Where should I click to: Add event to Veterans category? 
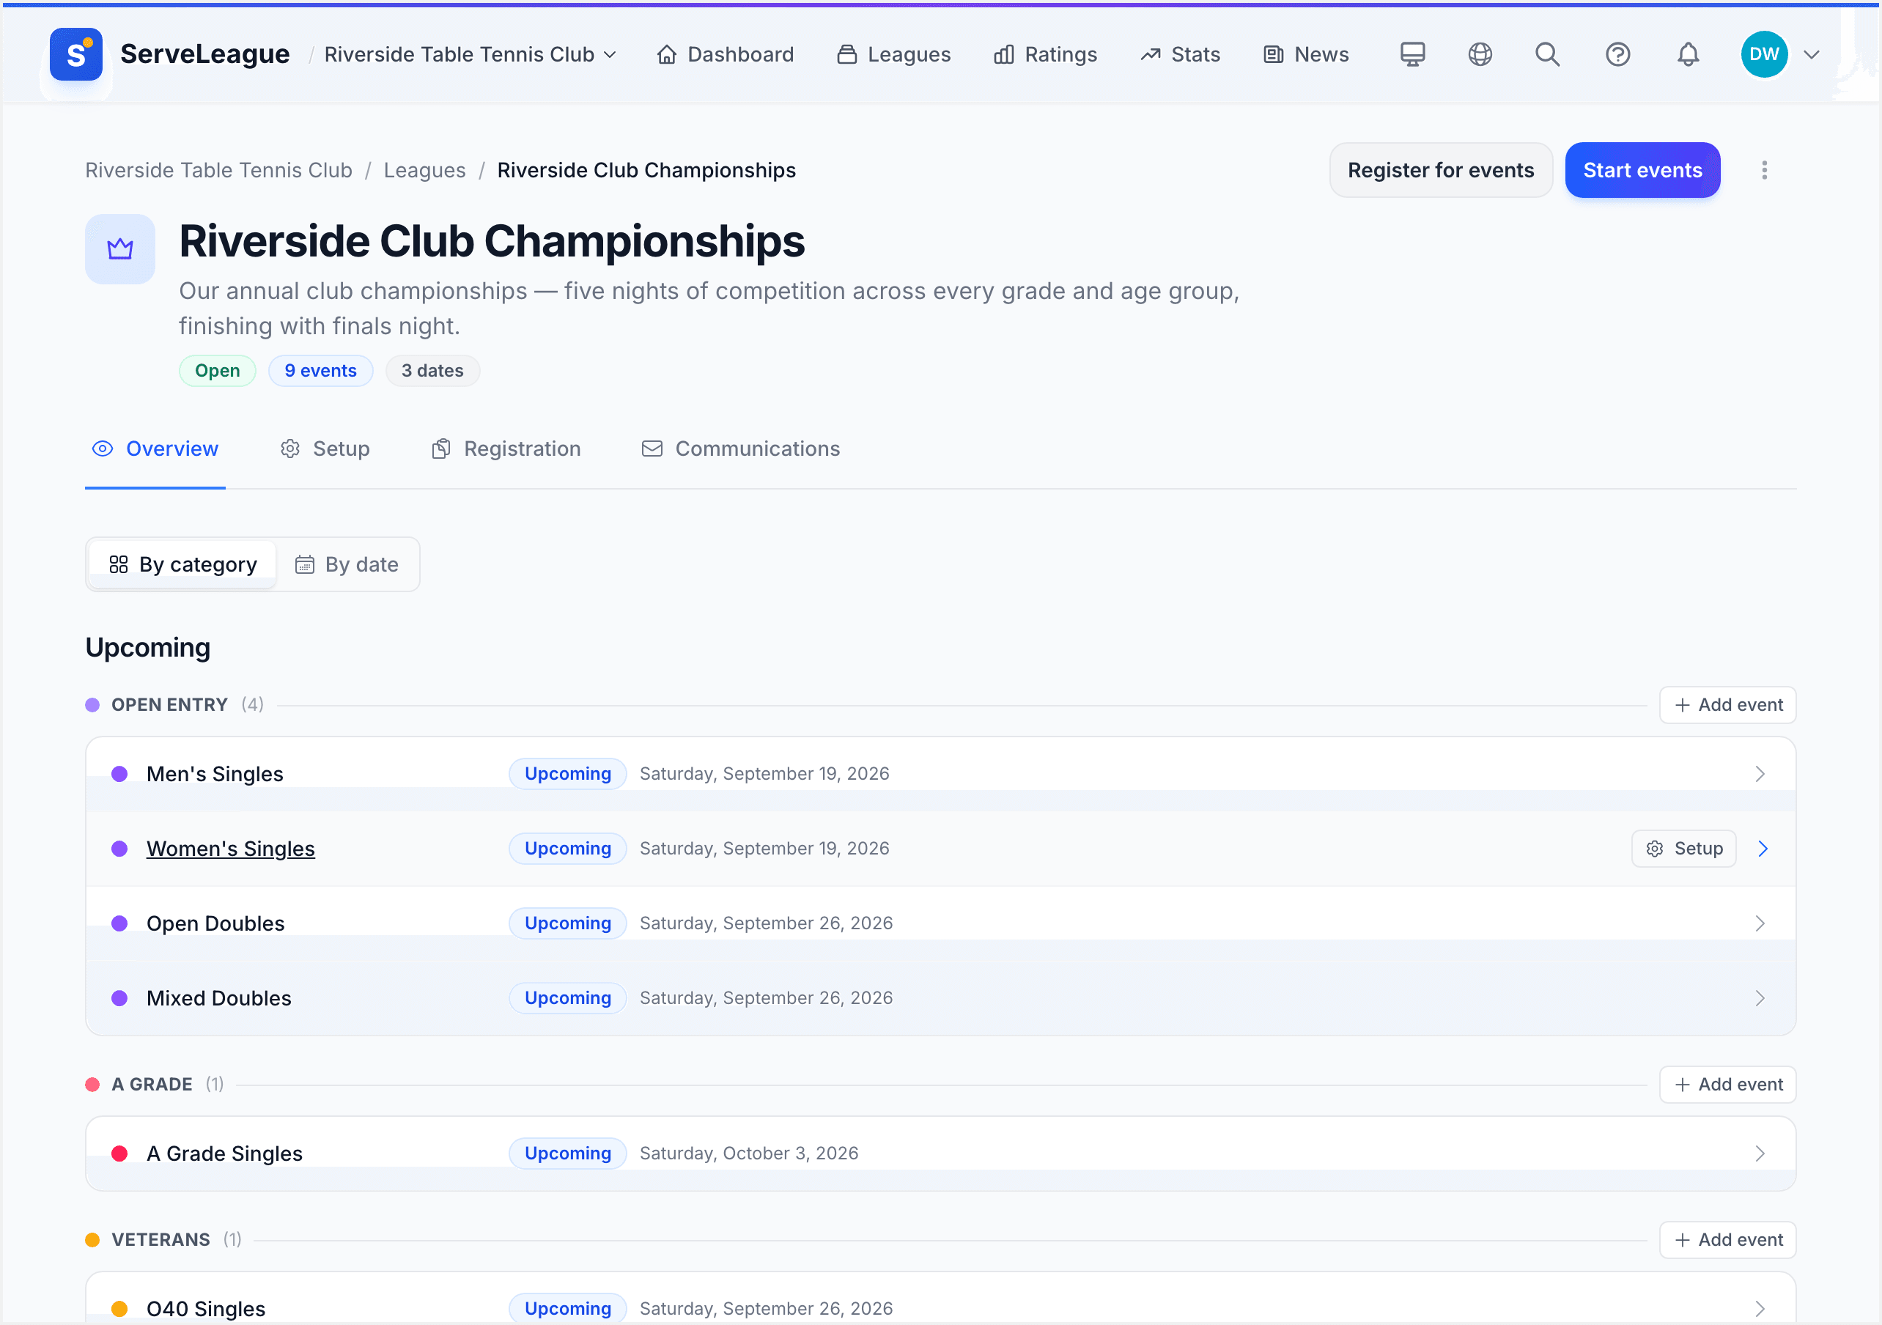(x=1727, y=1240)
